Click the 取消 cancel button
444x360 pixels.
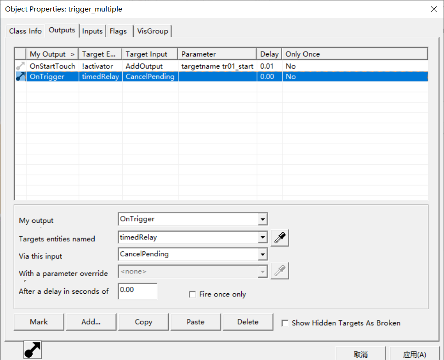[360, 354]
